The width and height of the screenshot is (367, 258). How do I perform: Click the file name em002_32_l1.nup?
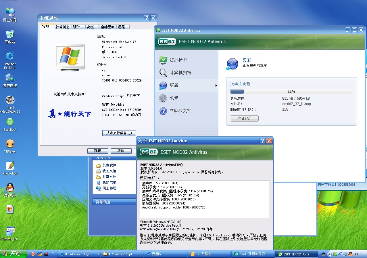click(x=297, y=104)
